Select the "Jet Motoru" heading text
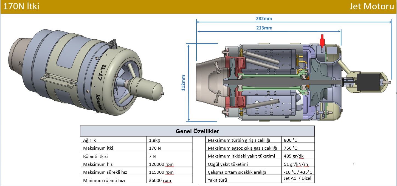 (x=371, y=6)
